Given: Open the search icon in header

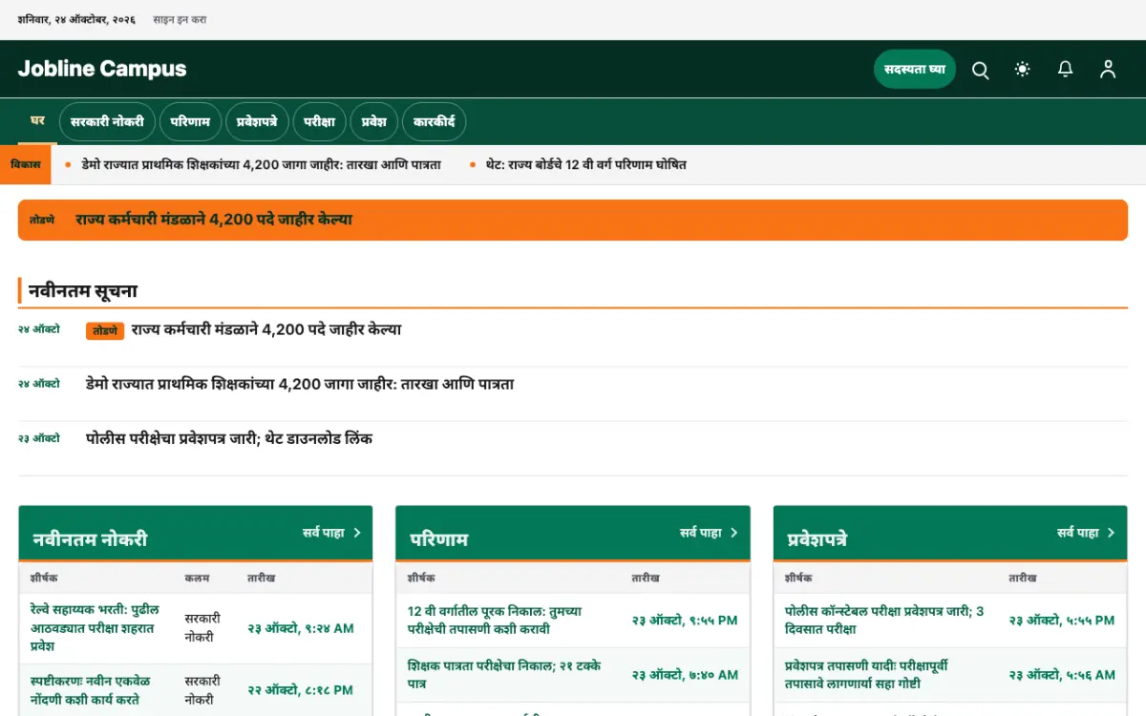Looking at the screenshot, I should pos(980,70).
